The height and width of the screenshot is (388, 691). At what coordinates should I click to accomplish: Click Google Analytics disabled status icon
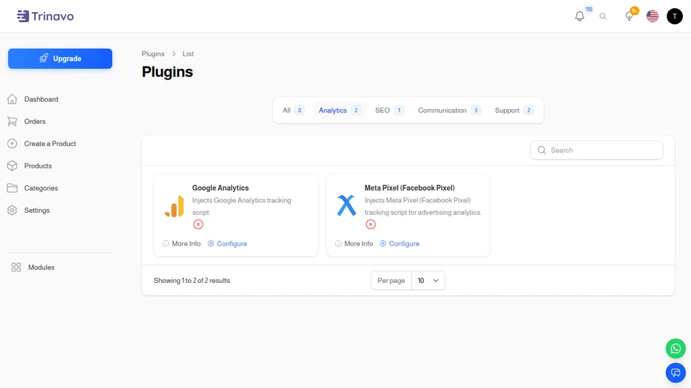point(198,224)
